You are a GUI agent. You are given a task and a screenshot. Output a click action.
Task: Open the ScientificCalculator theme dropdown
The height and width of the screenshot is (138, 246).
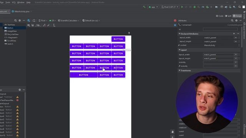coord(68,20)
